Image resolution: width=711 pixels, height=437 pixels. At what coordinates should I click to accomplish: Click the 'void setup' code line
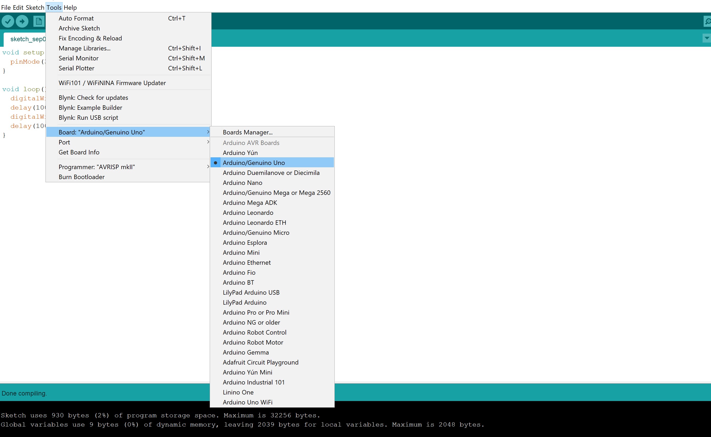pos(23,52)
